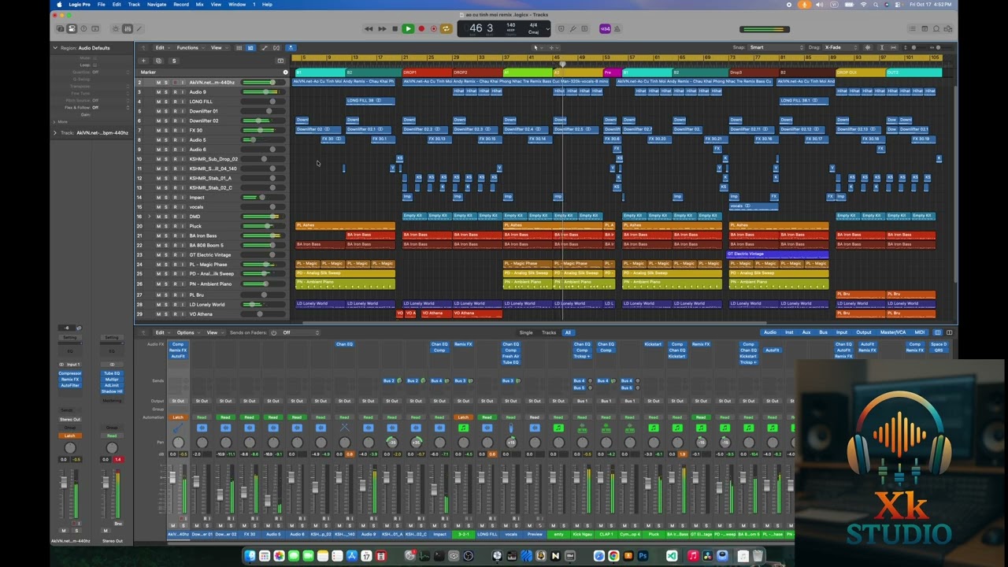Image resolution: width=1008 pixels, height=567 pixels.
Task: Add a marker with the plus icon
Action: tap(285, 72)
